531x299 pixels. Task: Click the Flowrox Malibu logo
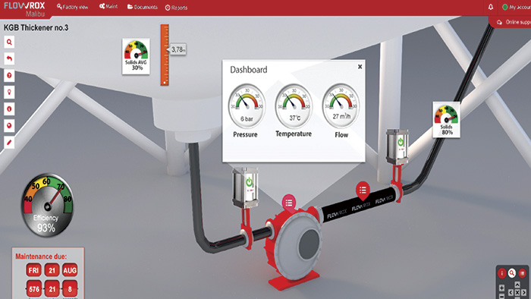[x=25, y=9]
